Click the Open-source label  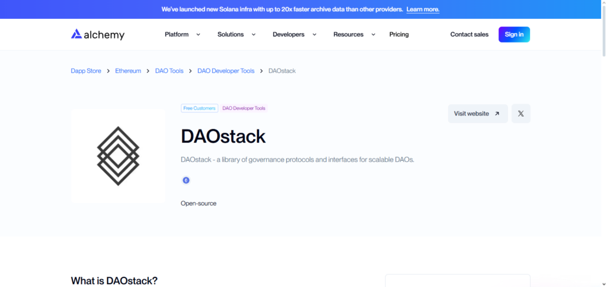(199, 203)
